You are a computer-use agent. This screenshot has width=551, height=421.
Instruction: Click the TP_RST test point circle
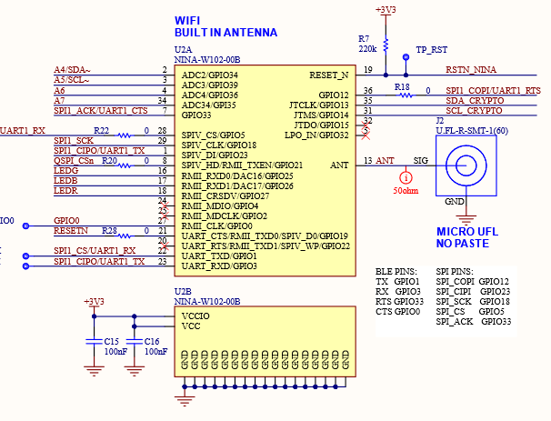tap(406, 57)
